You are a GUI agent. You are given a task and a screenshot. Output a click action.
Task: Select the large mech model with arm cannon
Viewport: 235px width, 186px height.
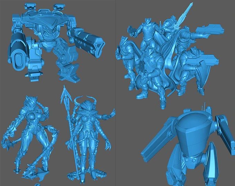click(56, 43)
